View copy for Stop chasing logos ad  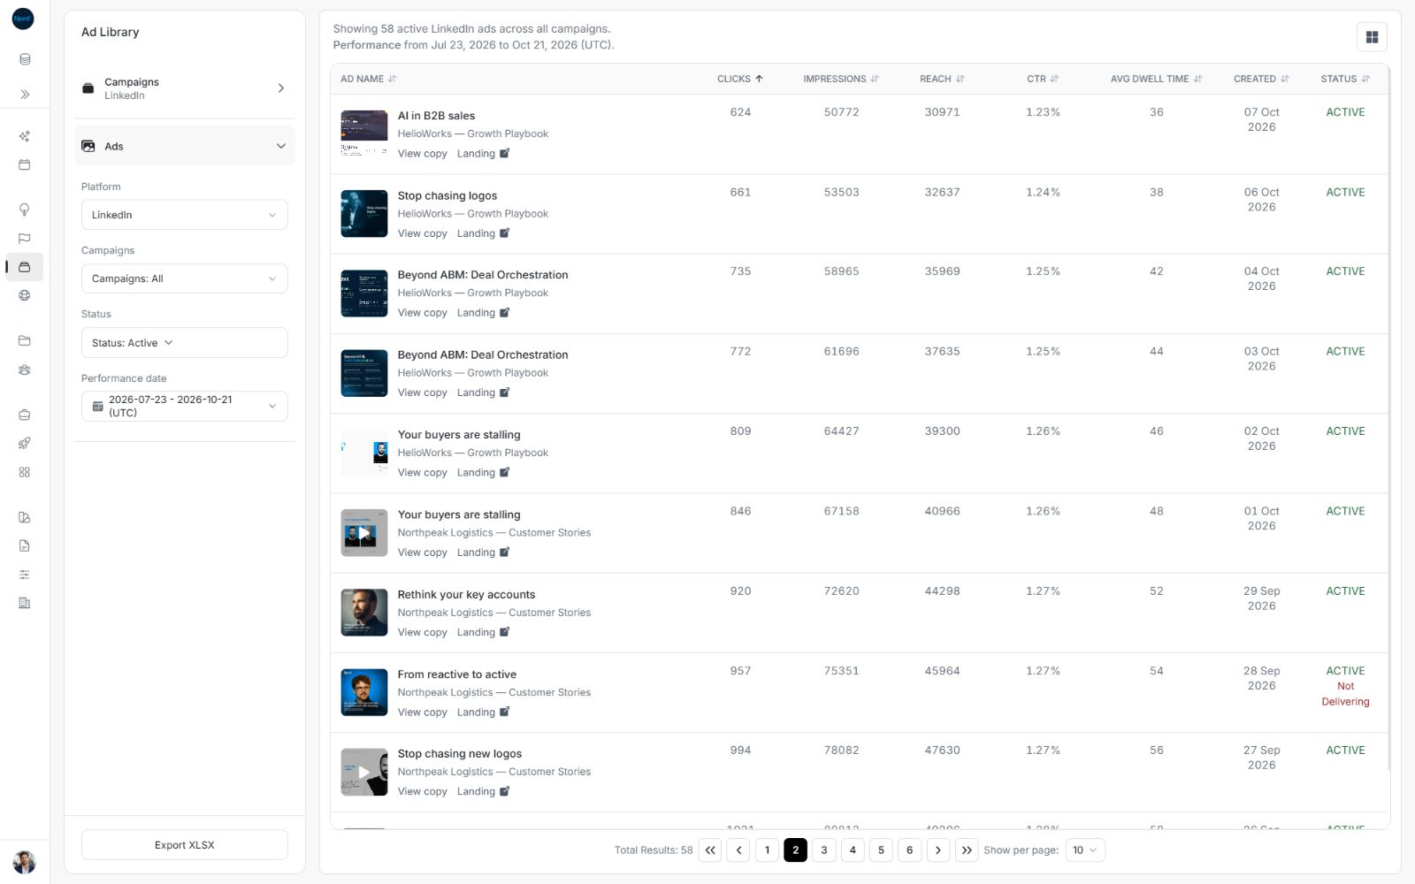[x=422, y=233]
